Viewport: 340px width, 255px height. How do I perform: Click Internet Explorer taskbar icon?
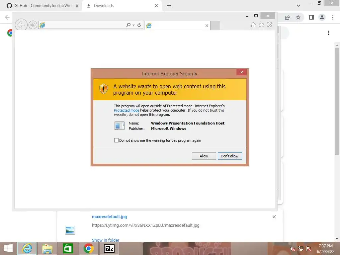[27, 248]
